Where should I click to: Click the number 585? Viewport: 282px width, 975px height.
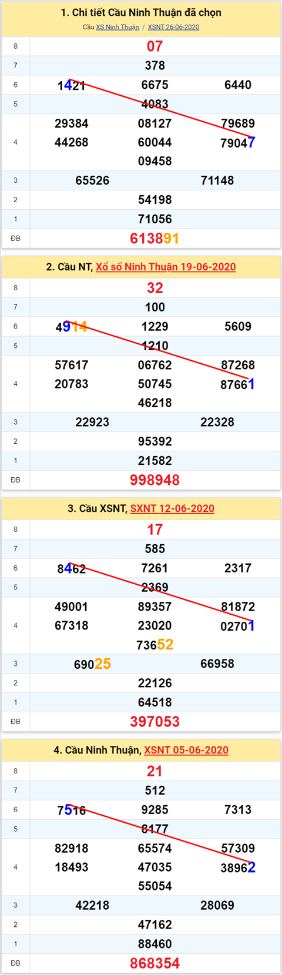pos(155,549)
